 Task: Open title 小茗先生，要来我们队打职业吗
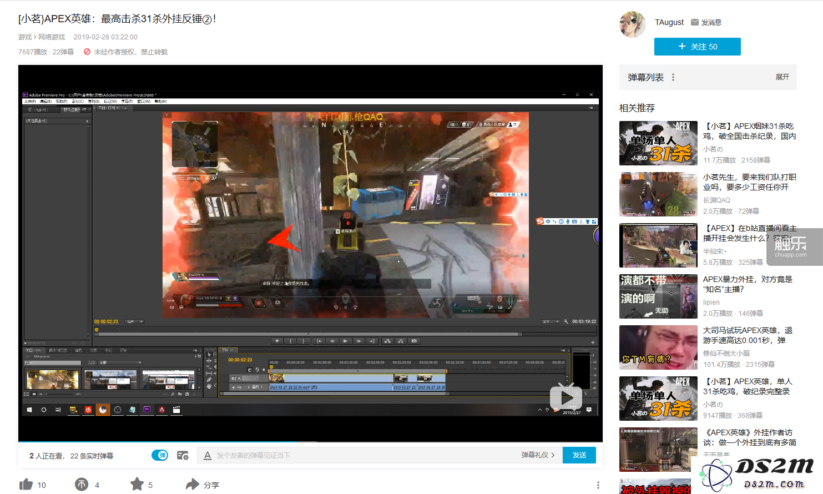750,182
